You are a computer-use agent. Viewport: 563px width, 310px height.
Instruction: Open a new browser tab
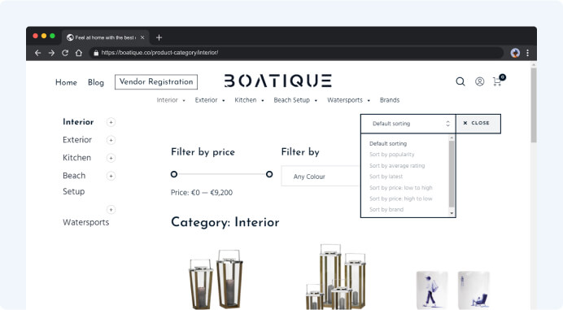[x=159, y=37]
